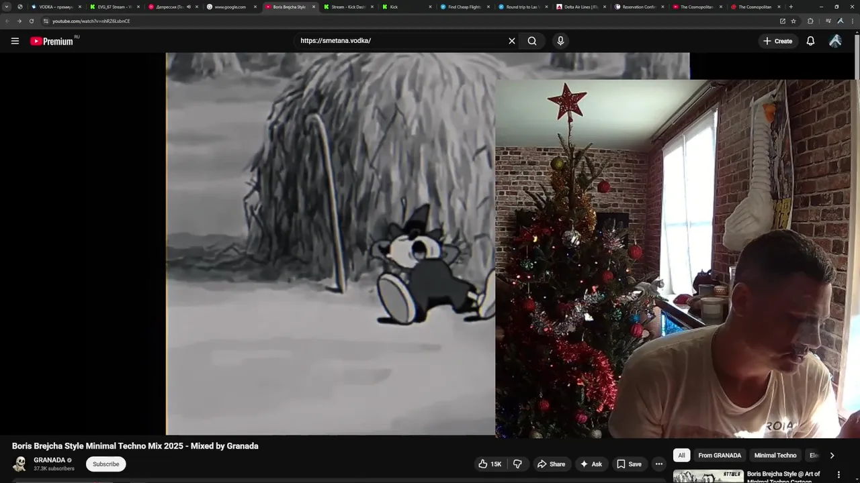This screenshot has height=483, width=860.
Task: Clear the YouTube search box text
Action: (512, 41)
